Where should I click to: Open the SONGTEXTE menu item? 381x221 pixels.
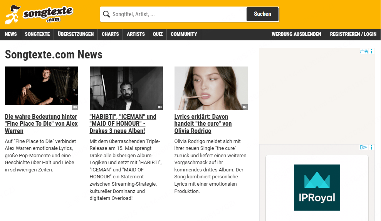(37, 34)
